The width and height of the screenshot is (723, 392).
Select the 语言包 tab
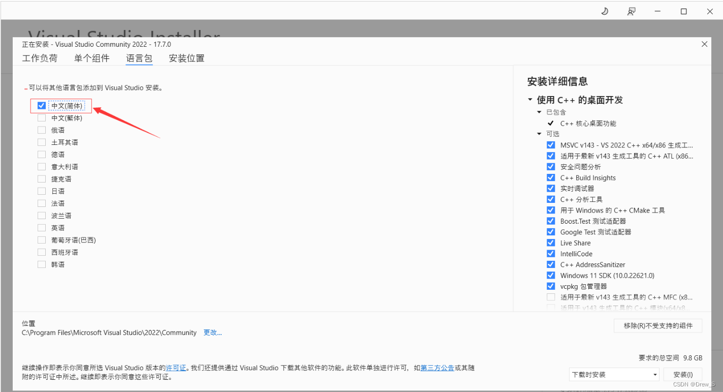tap(139, 58)
